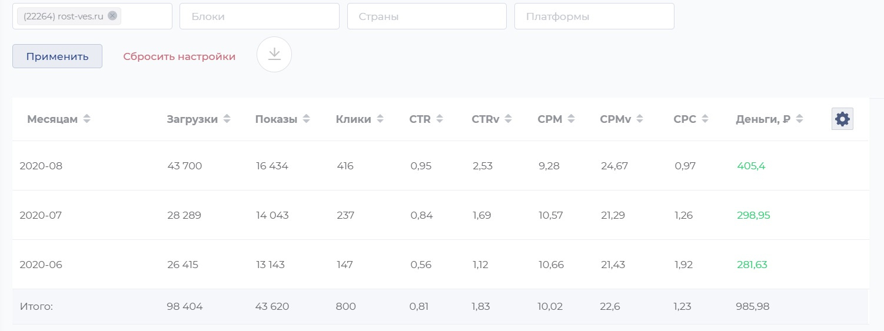Sort by CPMv column arrows

[x=639, y=119]
